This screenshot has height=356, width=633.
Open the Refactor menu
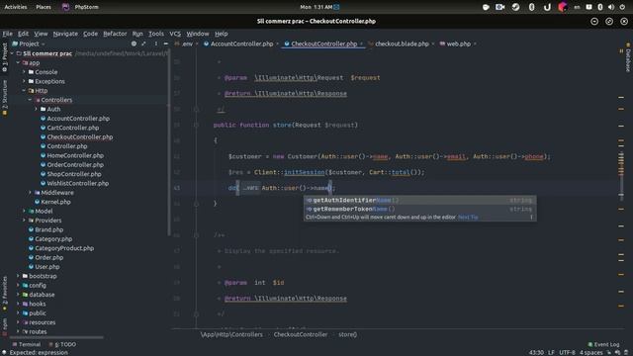click(x=115, y=34)
